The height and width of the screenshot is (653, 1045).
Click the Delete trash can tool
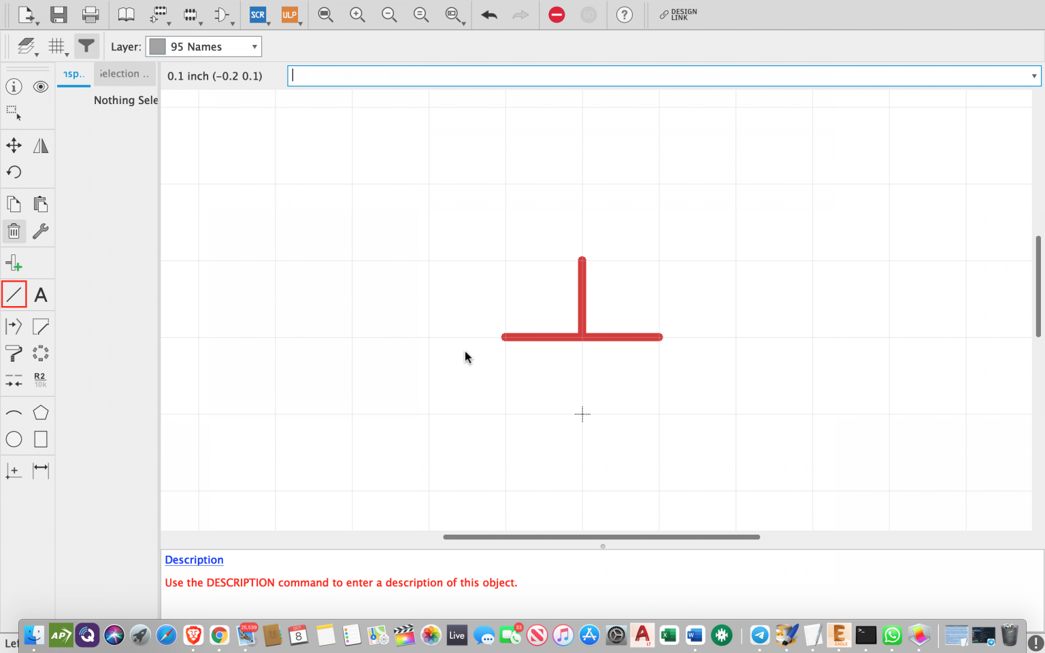pyautogui.click(x=14, y=231)
